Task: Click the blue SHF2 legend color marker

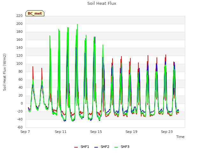Action: 96,147
